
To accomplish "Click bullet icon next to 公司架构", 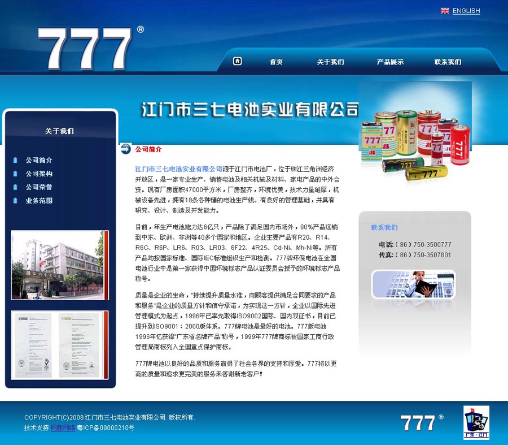I will tap(15, 174).
